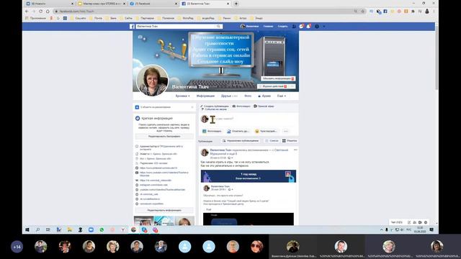Open post options three-dots menu
The height and width of the screenshot is (259, 461).
pos(295,150)
